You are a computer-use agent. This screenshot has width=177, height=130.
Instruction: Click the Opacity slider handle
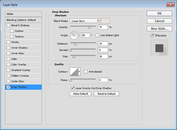point(89,27)
